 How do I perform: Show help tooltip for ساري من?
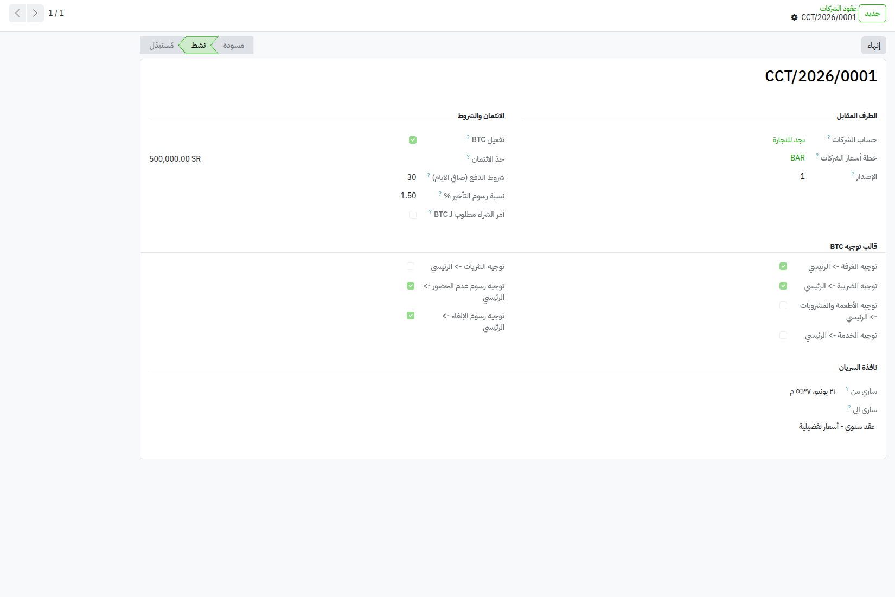tap(847, 389)
